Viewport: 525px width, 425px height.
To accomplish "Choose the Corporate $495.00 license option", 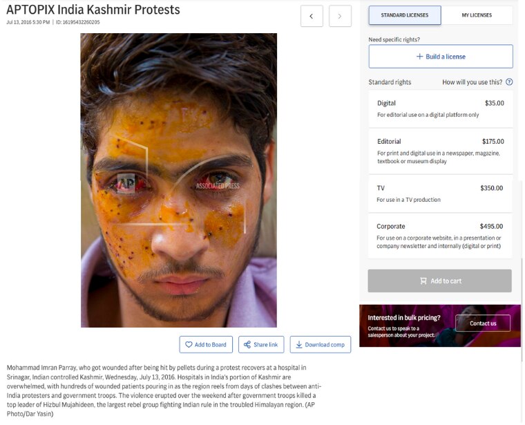I will pos(440,236).
